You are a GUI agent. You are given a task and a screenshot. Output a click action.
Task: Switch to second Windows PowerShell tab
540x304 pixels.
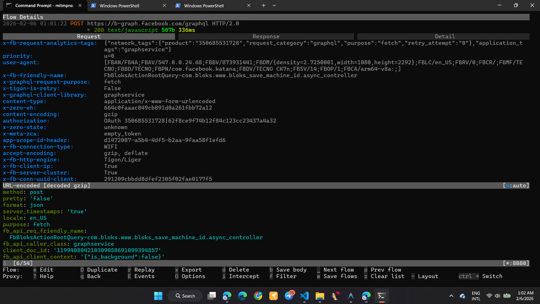(x=204, y=6)
